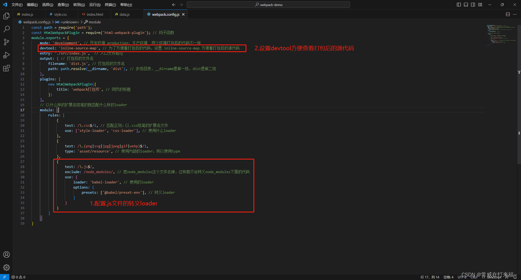Click 'babel-loader' string in the code
The width and height of the screenshot is (521, 280).
(104, 182)
